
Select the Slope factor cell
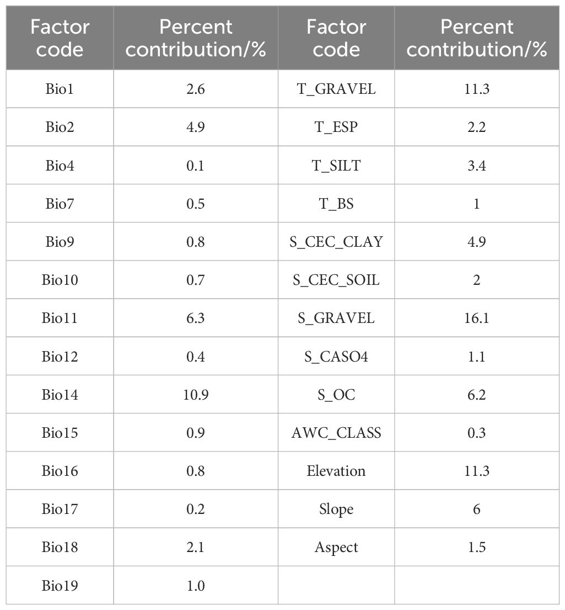point(336,509)
